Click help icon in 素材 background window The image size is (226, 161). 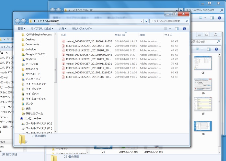(216, 49)
